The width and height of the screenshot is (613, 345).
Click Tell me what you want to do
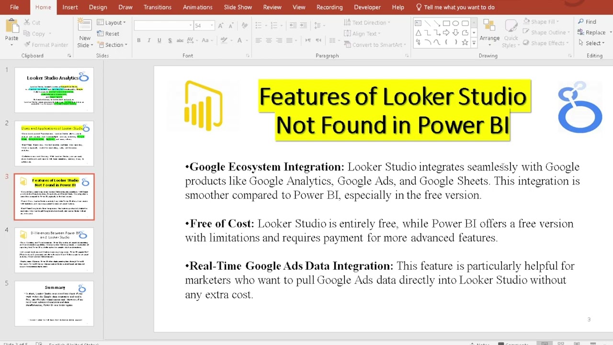455,7
